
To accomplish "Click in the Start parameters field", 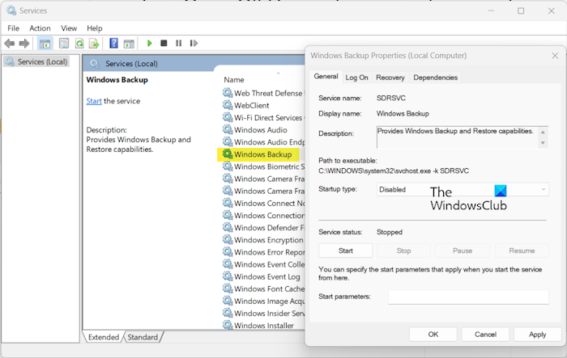I will [468, 297].
